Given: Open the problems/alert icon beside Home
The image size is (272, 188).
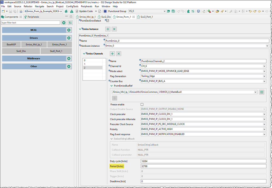Looking at the screenshot, I should point(72,11).
